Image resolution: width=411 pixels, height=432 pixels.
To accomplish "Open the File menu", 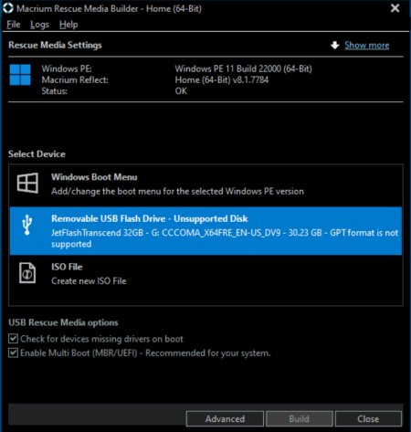I will pos(14,25).
